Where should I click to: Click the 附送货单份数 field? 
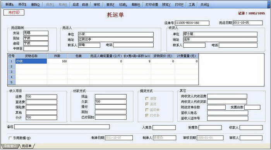[216, 107]
